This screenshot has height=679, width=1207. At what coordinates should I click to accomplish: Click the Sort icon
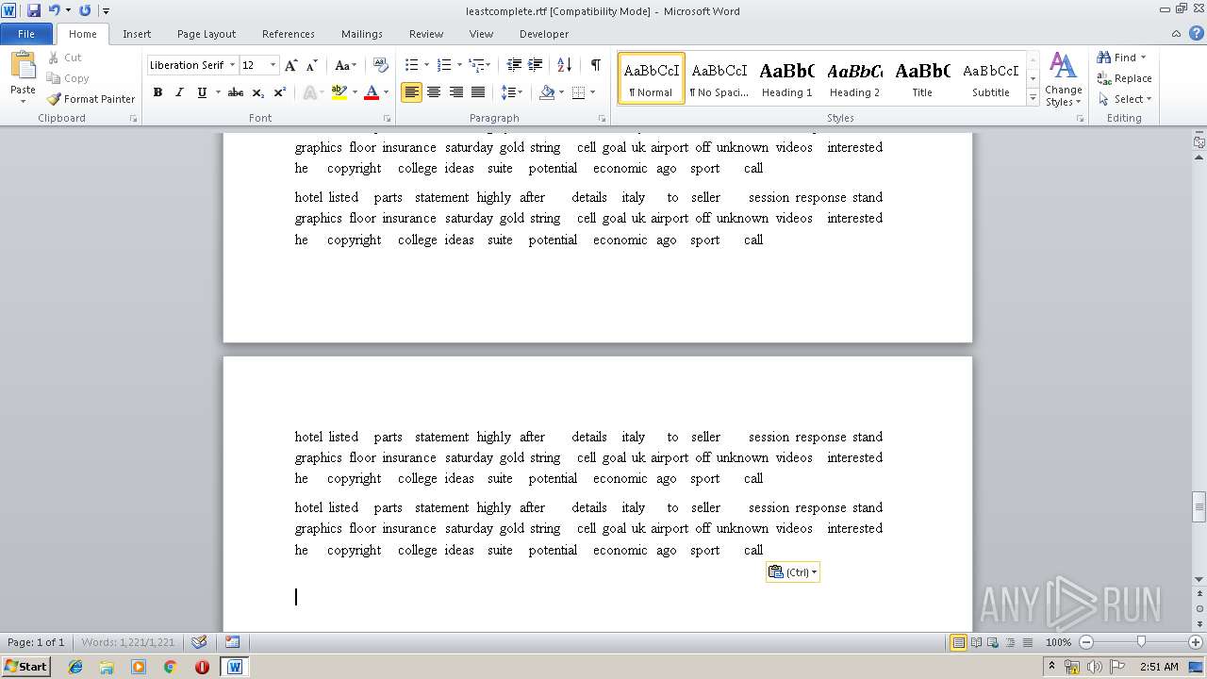click(x=564, y=65)
